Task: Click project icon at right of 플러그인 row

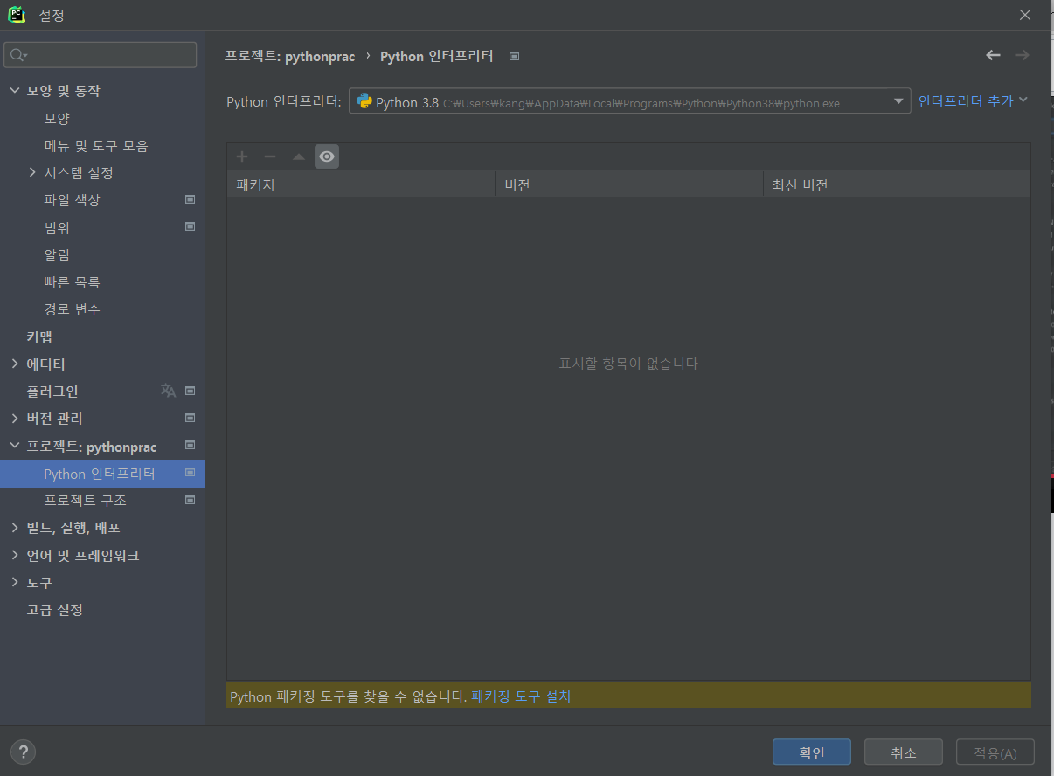Action: (190, 391)
